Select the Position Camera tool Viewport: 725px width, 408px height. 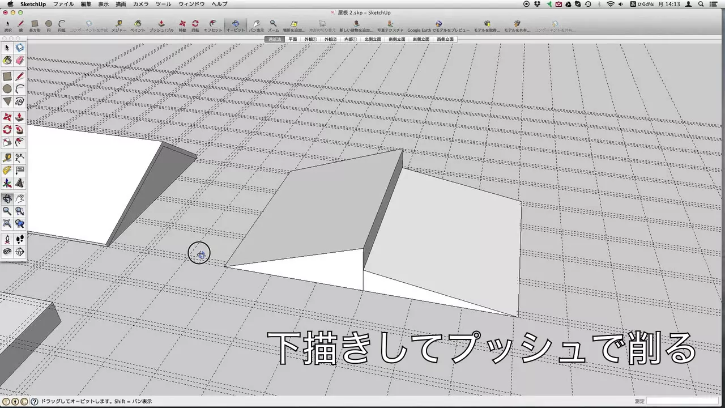[7, 239]
